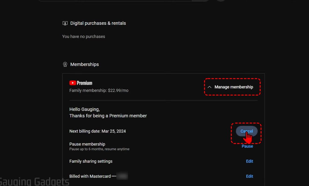Select the 'Pause membership' label
The image size is (309, 186).
pyautogui.click(x=87, y=144)
